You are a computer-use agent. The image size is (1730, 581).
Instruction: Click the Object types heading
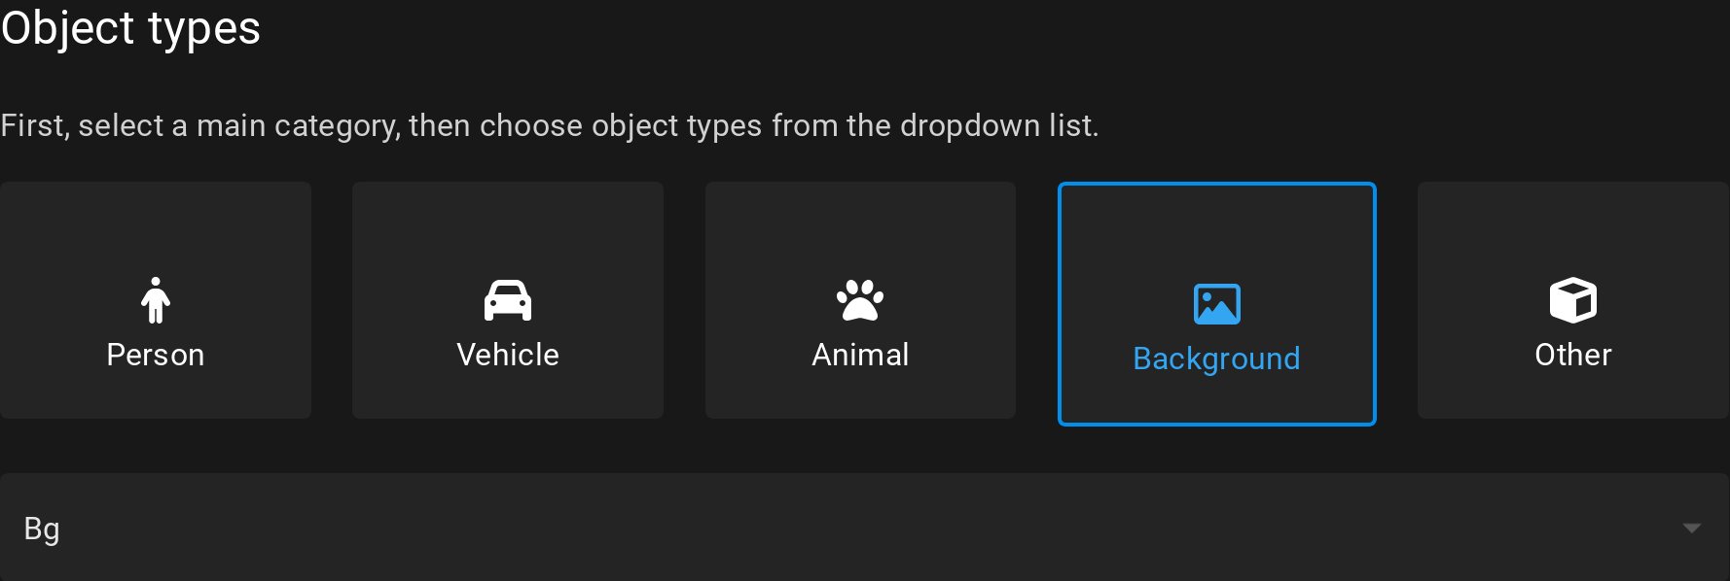tap(130, 27)
